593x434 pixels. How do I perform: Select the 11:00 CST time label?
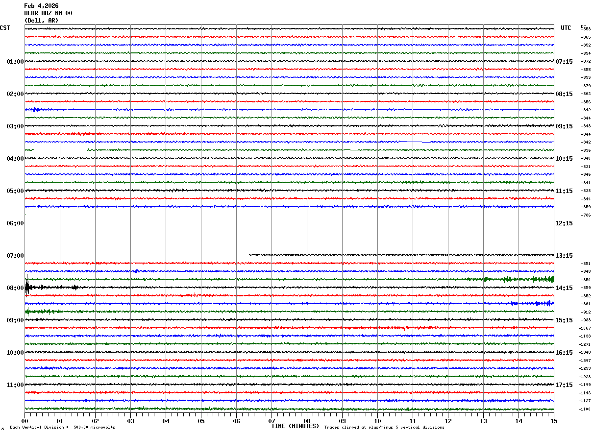(x=15, y=385)
